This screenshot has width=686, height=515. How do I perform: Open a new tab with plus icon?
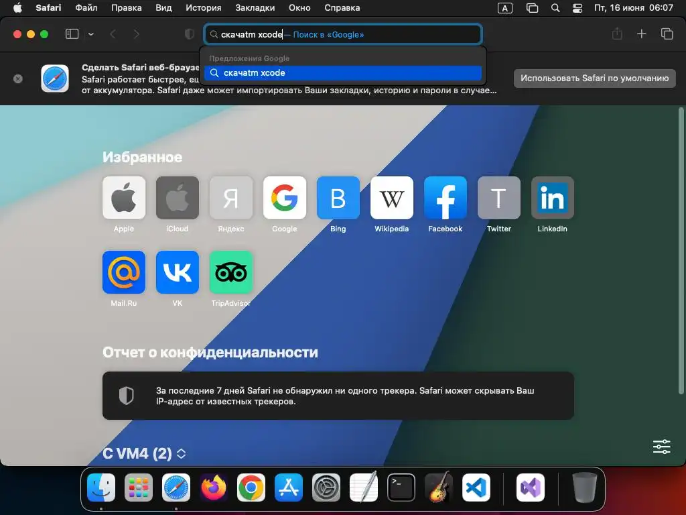(x=641, y=34)
